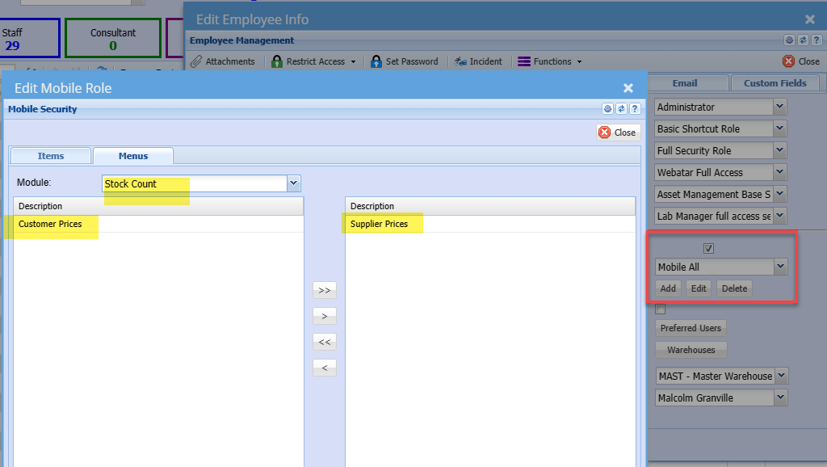Click the Preferred Users button

pyautogui.click(x=691, y=328)
